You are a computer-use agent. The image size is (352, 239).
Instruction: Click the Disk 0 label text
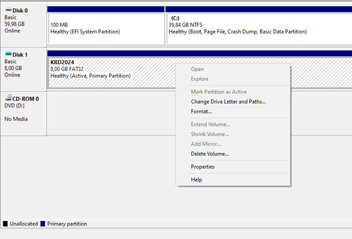[x=20, y=11]
